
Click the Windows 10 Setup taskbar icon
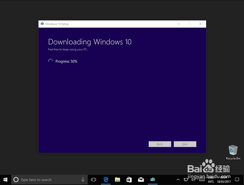click(x=153, y=180)
